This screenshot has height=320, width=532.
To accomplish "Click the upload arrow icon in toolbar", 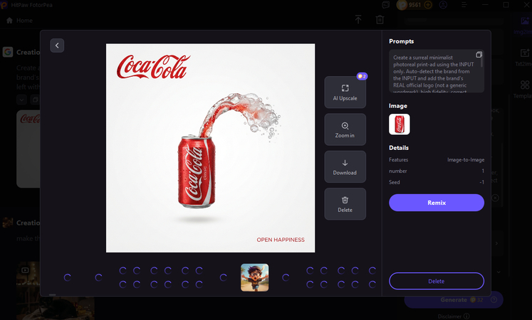I will point(358,20).
